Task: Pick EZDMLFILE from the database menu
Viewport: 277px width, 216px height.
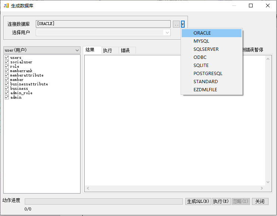Action: (x=212, y=90)
